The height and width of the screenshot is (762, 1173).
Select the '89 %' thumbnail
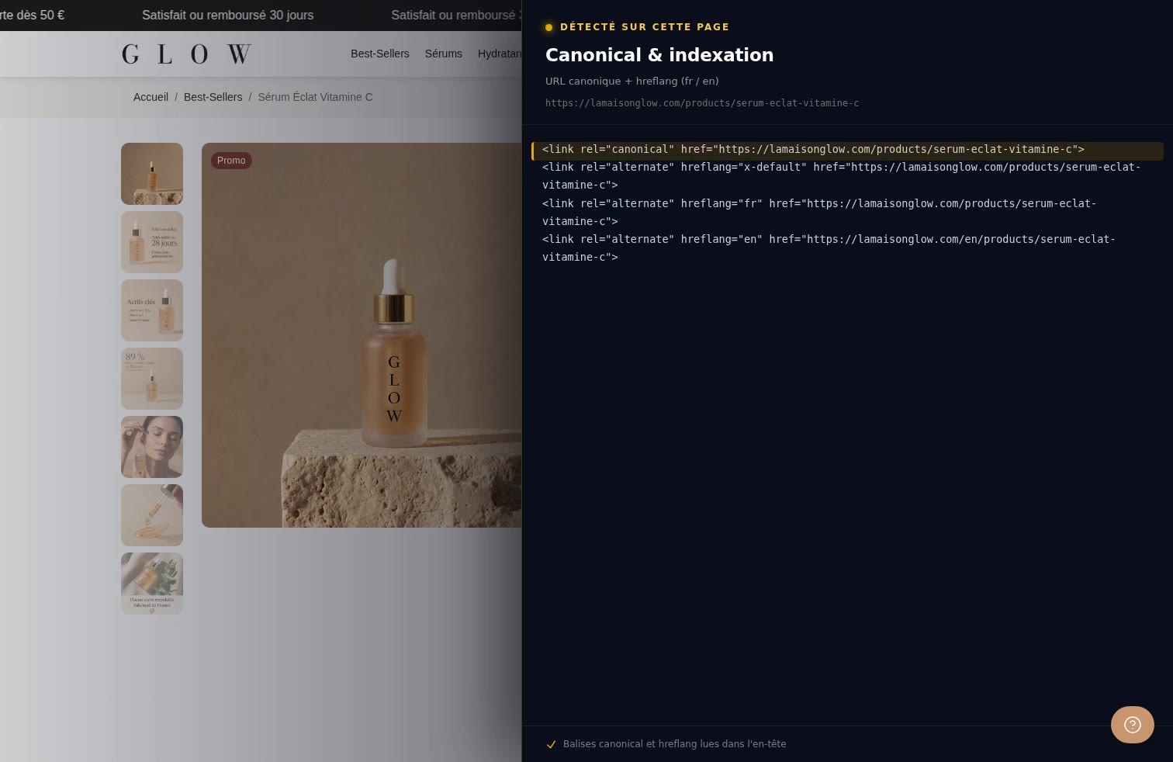[x=152, y=379]
